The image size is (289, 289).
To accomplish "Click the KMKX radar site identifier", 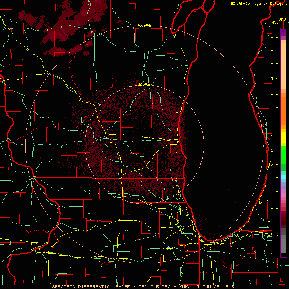I will point(185,287).
